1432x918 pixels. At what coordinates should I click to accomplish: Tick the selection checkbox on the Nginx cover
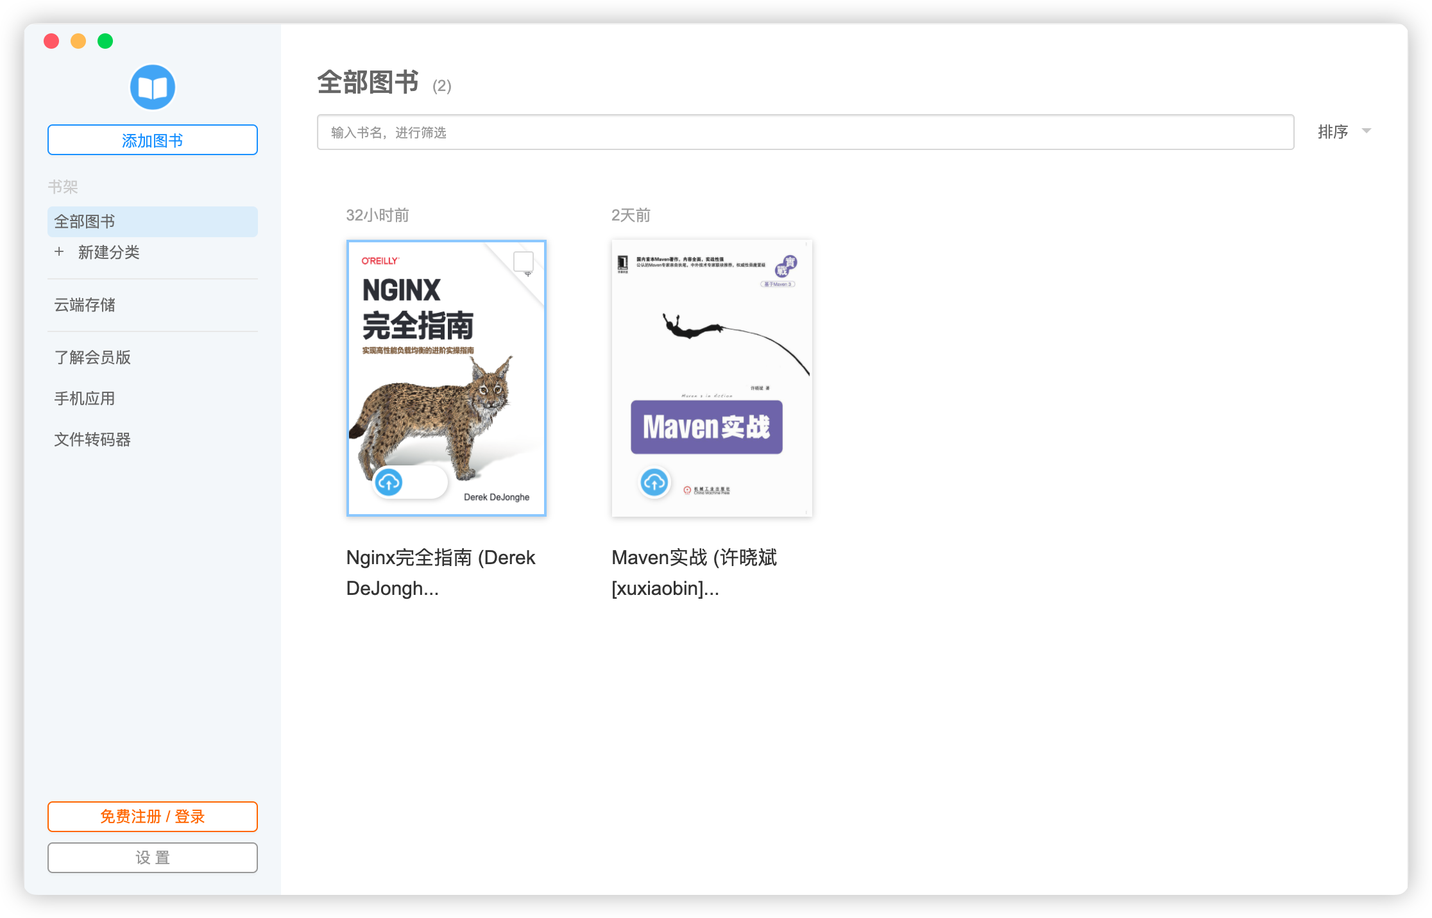pos(524,262)
